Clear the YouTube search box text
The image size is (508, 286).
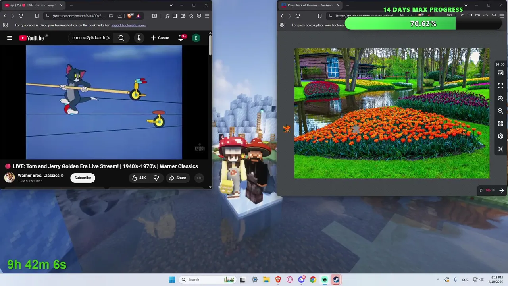tap(108, 38)
